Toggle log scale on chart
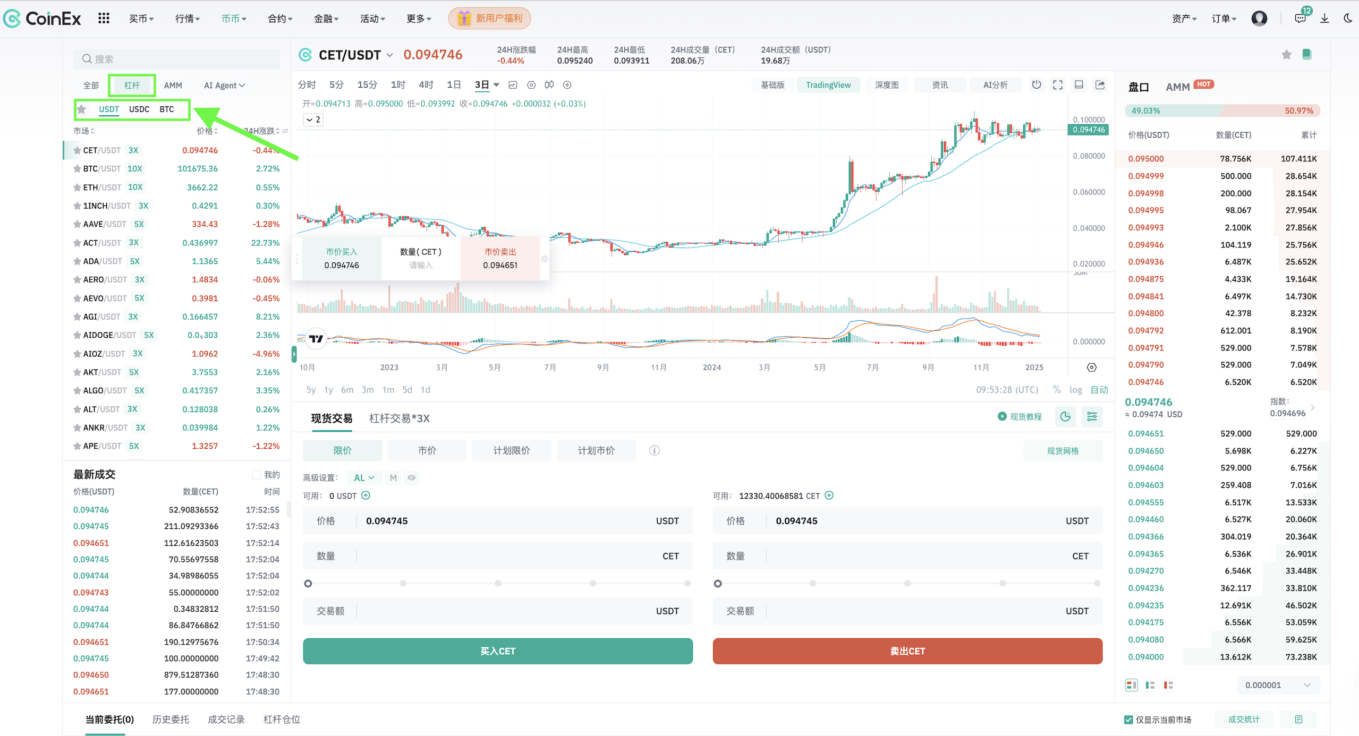 [1075, 390]
